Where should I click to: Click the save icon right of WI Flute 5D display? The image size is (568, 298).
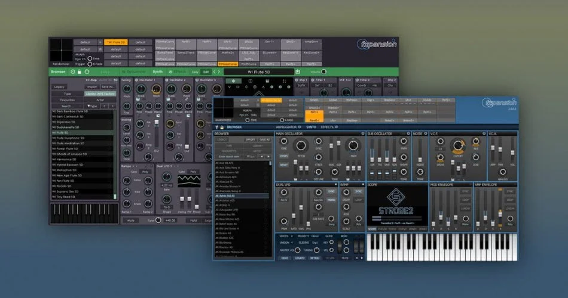click(298, 72)
